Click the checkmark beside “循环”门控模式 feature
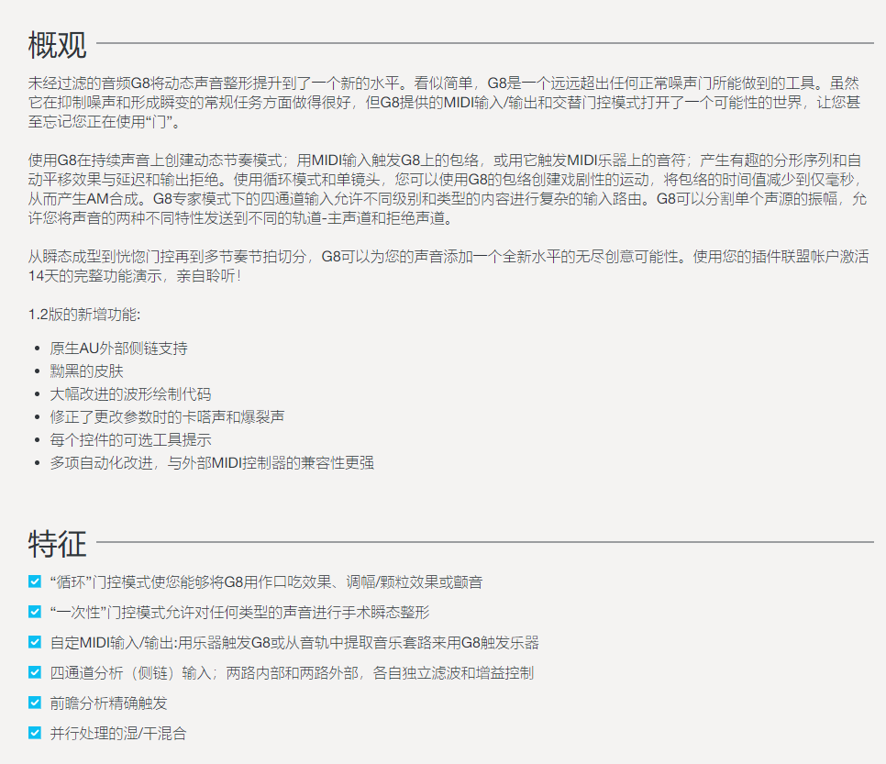The width and height of the screenshot is (886, 764). (35, 581)
